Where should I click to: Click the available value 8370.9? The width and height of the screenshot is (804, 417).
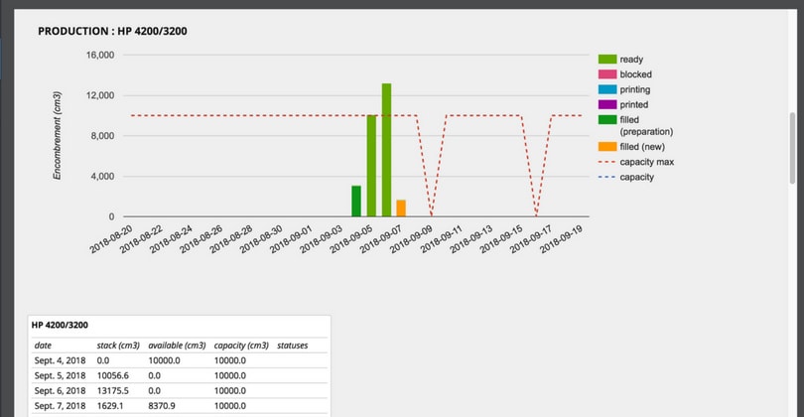162,406
